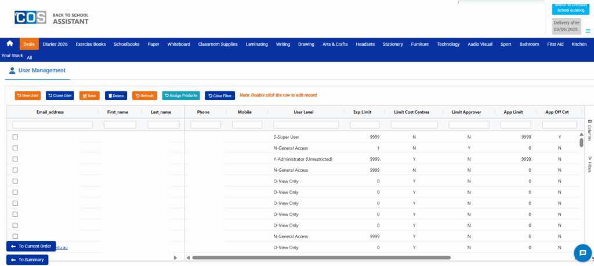The height and width of the screenshot is (266, 594).
Task: Open Your Stock menu item
Action: click(12, 55)
